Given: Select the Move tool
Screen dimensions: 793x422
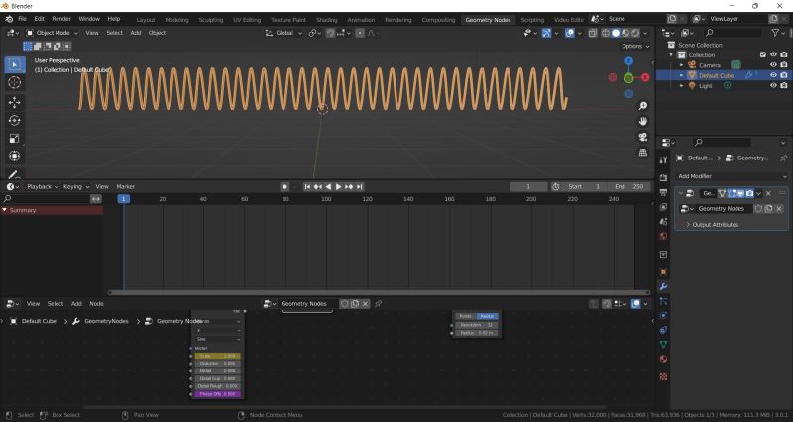Looking at the screenshot, I should [x=15, y=102].
